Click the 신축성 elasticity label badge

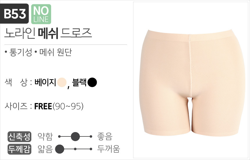(19, 137)
